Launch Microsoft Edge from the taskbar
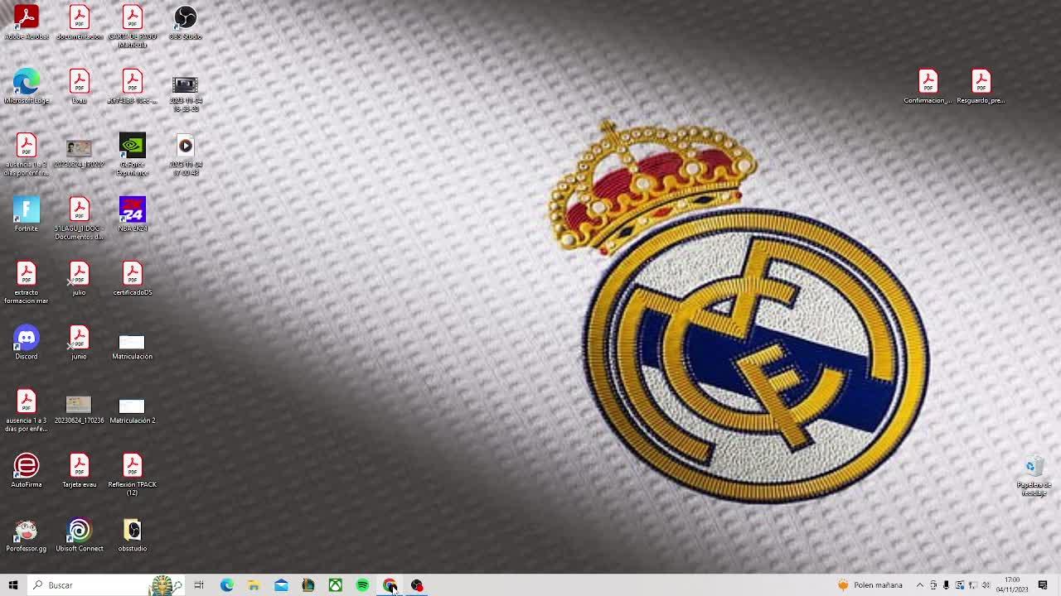This screenshot has height=596, width=1061. point(226,585)
